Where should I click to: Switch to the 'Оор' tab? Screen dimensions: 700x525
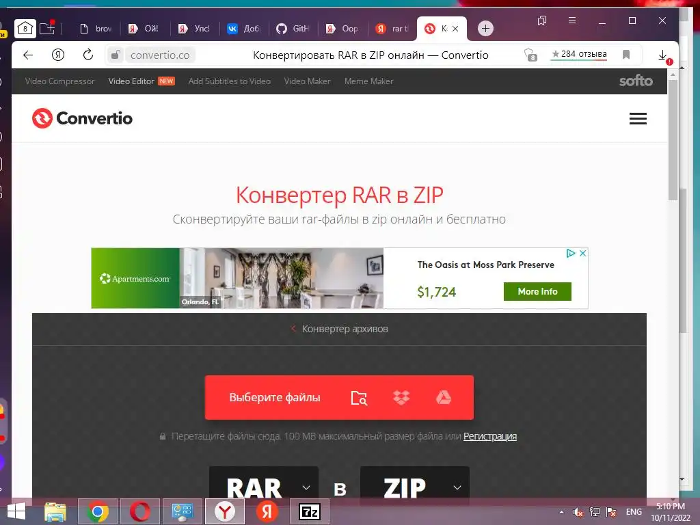click(x=343, y=29)
